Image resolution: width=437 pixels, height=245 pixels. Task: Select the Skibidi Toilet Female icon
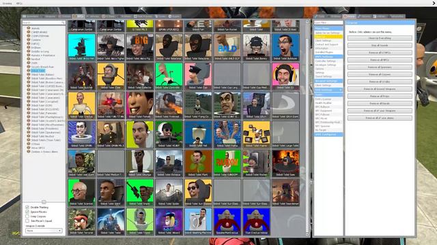139,105
